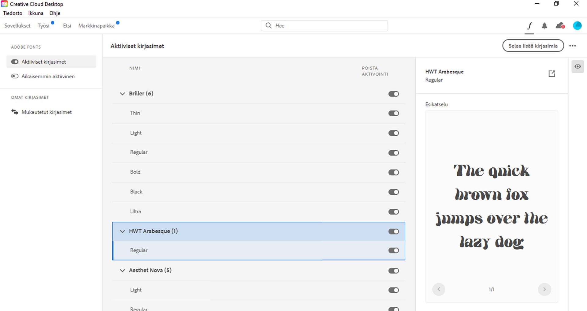This screenshot has width=587, height=311.
Task: Click the Aktiiviset kirjasimet sidebar icon
Action: point(15,62)
